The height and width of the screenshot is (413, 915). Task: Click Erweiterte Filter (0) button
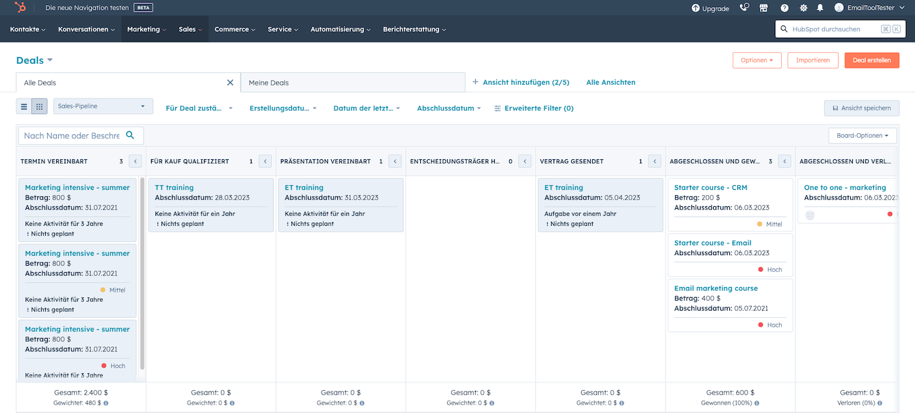coord(534,108)
